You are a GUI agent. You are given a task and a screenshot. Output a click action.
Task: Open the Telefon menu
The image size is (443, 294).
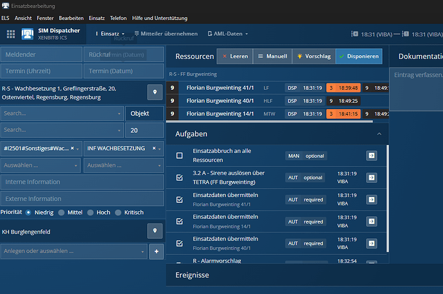pyautogui.click(x=119, y=19)
